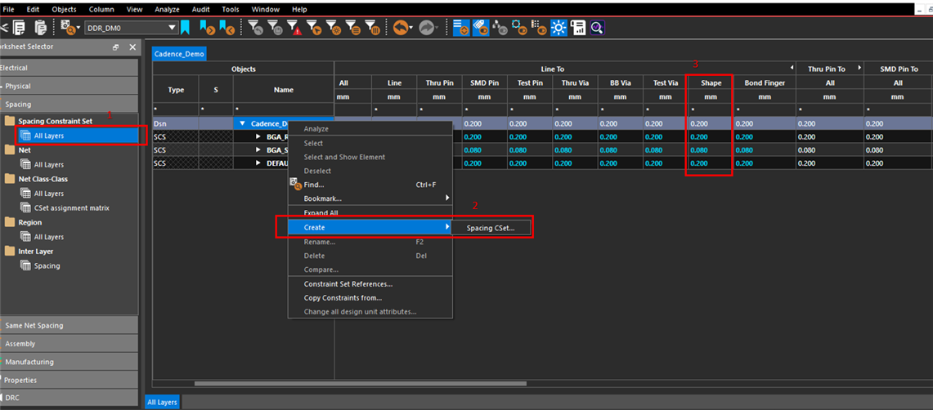This screenshot has width=933, height=410.
Task: Open the Same Net Spacing section
Action: pyautogui.click(x=34, y=326)
